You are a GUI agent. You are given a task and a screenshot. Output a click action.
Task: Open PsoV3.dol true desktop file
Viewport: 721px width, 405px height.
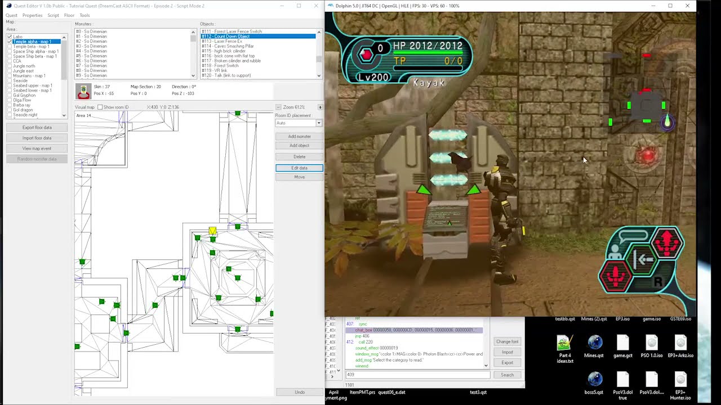pyautogui.click(x=622, y=385)
